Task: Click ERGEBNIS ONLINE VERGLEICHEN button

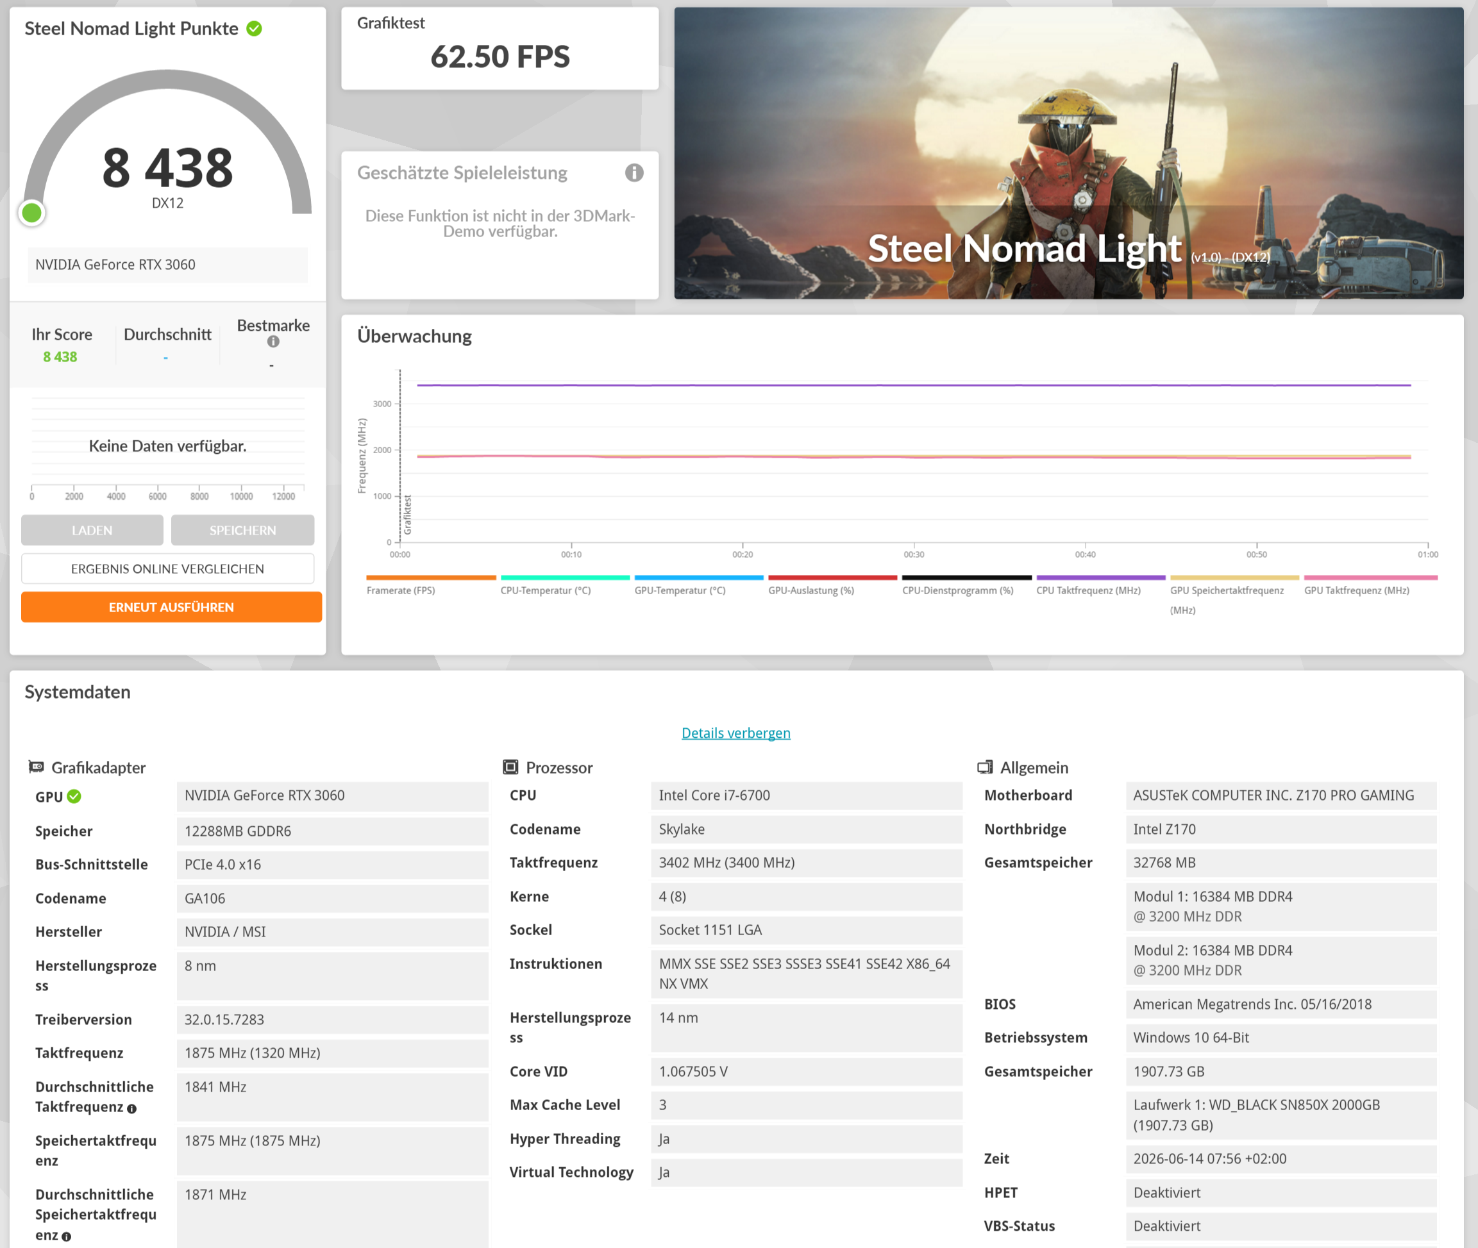Action: click(168, 569)
